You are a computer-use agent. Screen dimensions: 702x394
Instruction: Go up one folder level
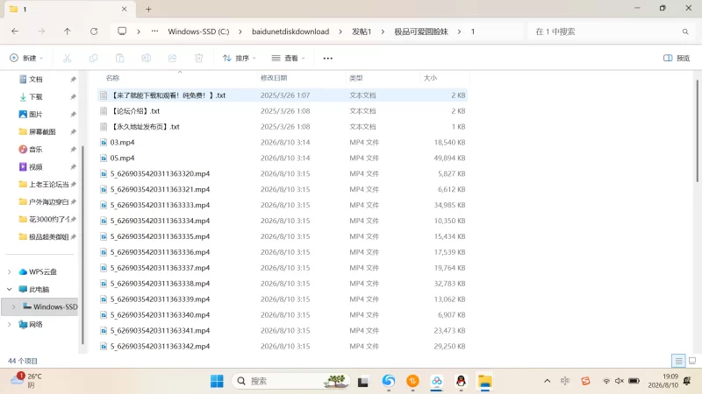pos(68,32)
